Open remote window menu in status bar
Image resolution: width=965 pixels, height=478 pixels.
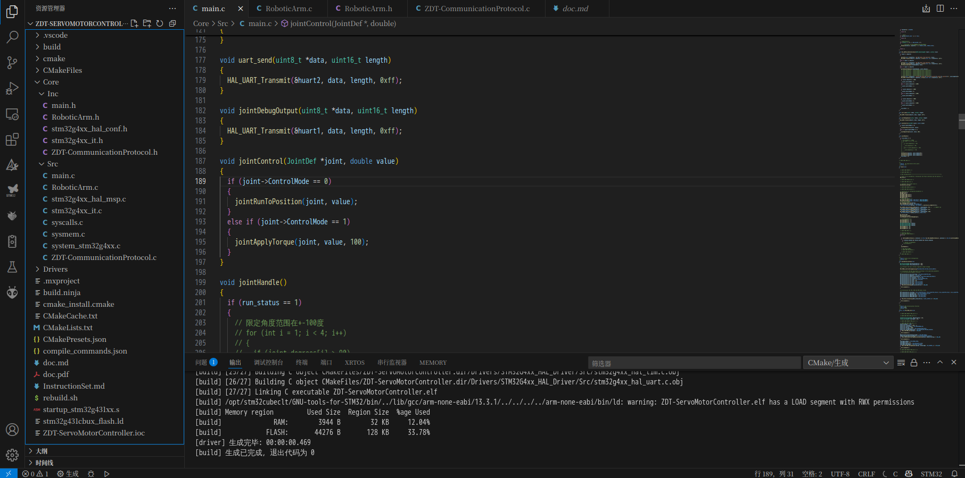9,474
